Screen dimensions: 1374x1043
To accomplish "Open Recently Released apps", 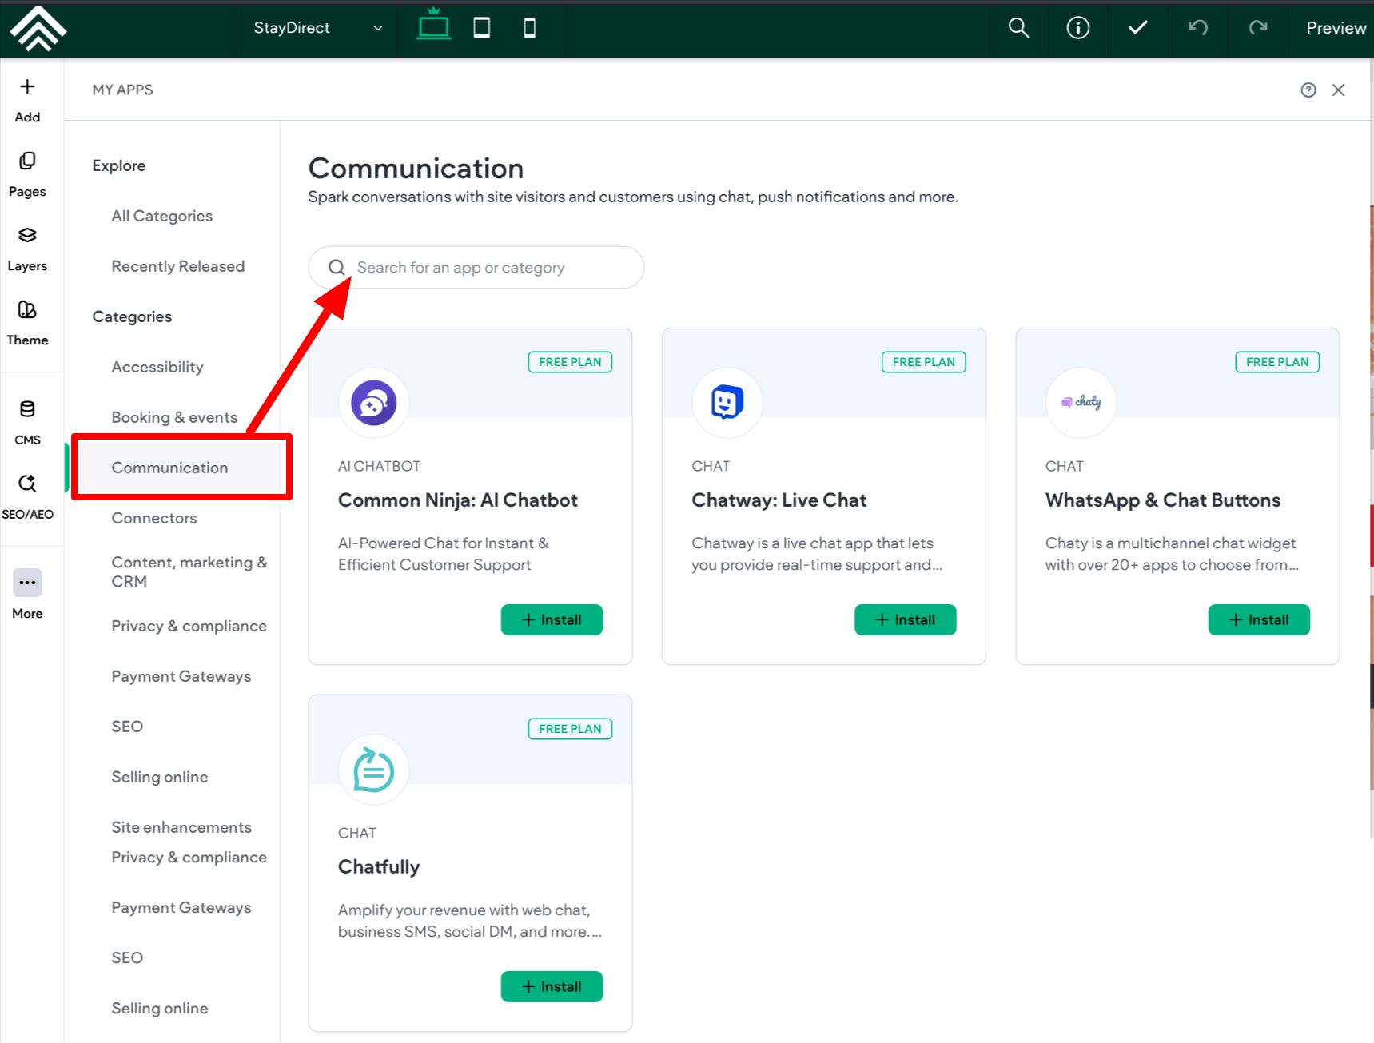I will pyautogui.click(x=178, y=266).
